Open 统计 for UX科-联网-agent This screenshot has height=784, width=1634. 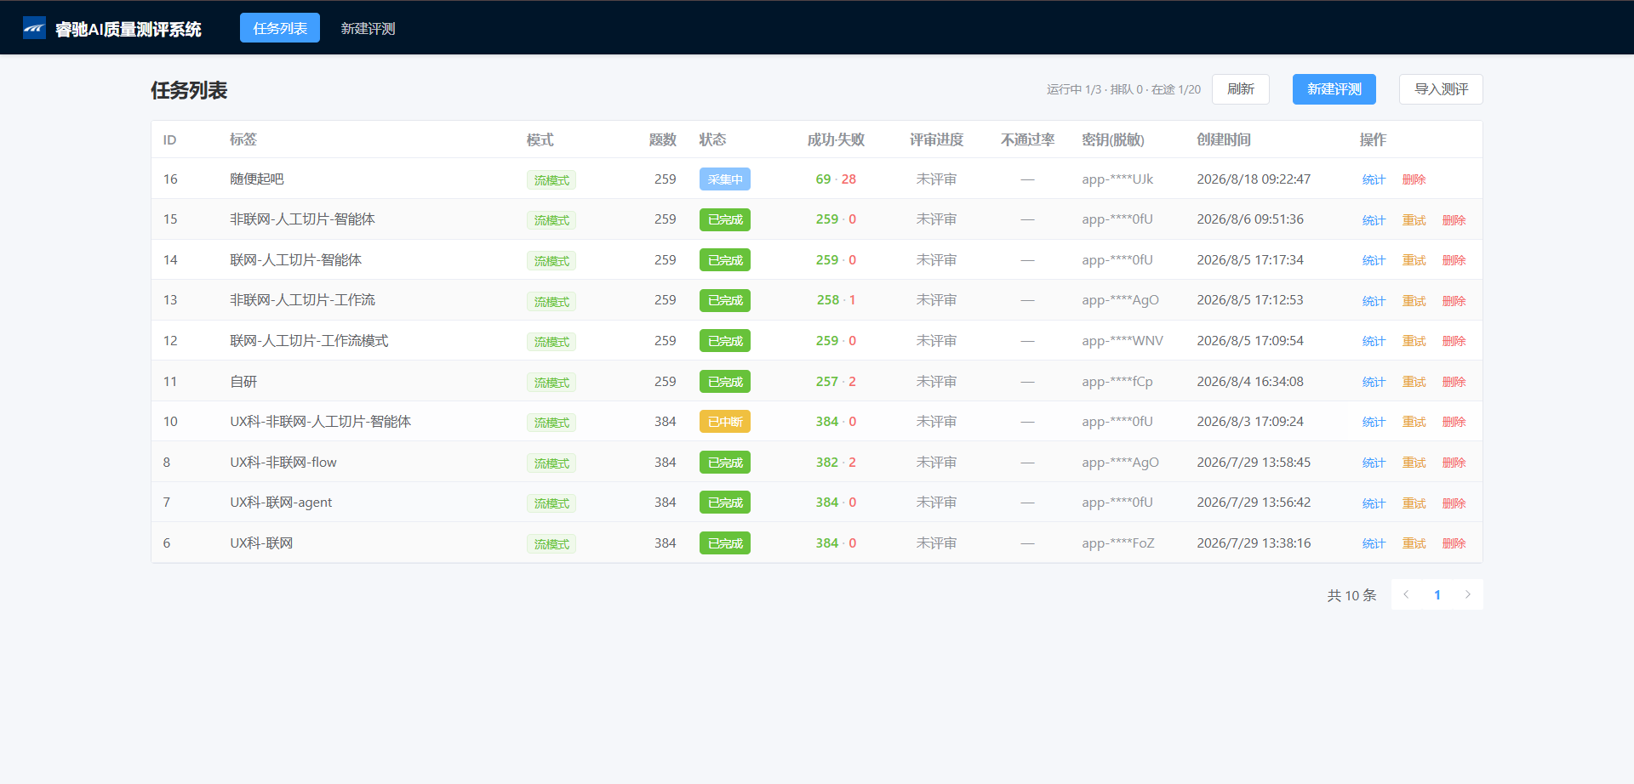click(1374, 503)
